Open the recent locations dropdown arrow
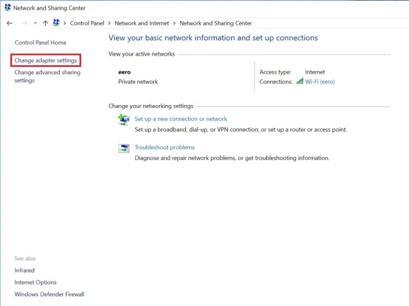The image size is (409, 306). (35, 23)
